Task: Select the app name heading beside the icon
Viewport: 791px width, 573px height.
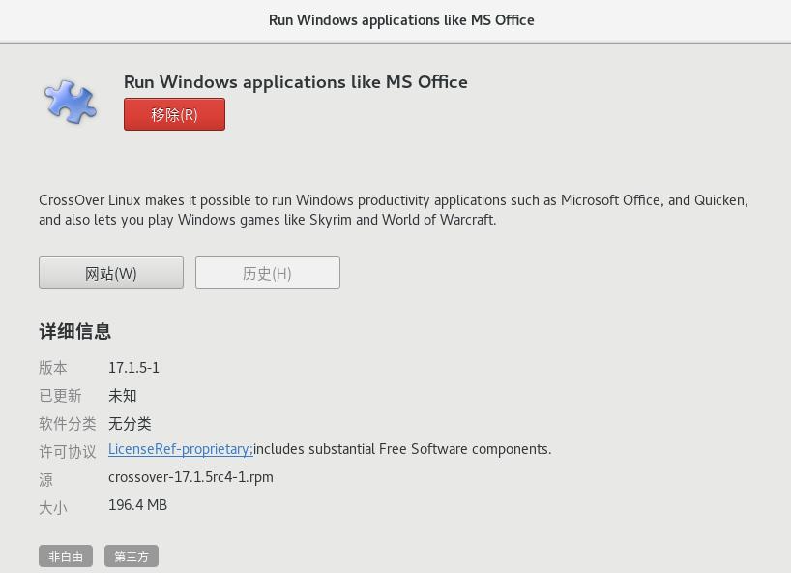Action: (x=295, y=82)
